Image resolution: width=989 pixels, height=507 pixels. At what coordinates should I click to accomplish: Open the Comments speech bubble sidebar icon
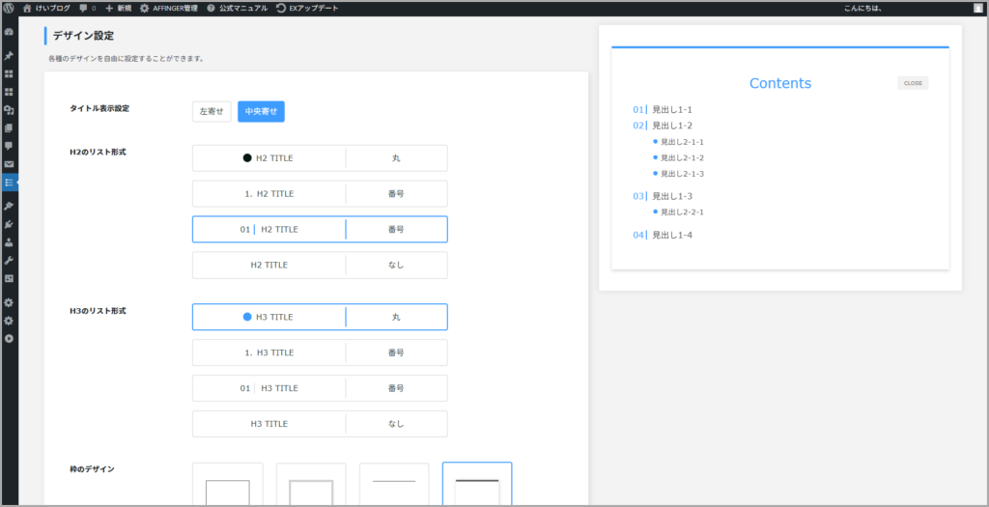pos(9,146)
